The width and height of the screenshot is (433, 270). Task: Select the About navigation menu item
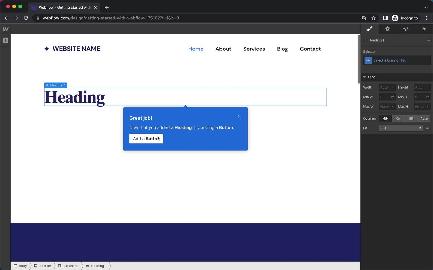point(223,49)
